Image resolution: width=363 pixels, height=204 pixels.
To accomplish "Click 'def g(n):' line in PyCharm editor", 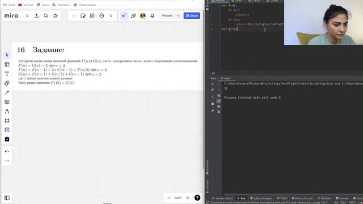I will coord(229,29).
